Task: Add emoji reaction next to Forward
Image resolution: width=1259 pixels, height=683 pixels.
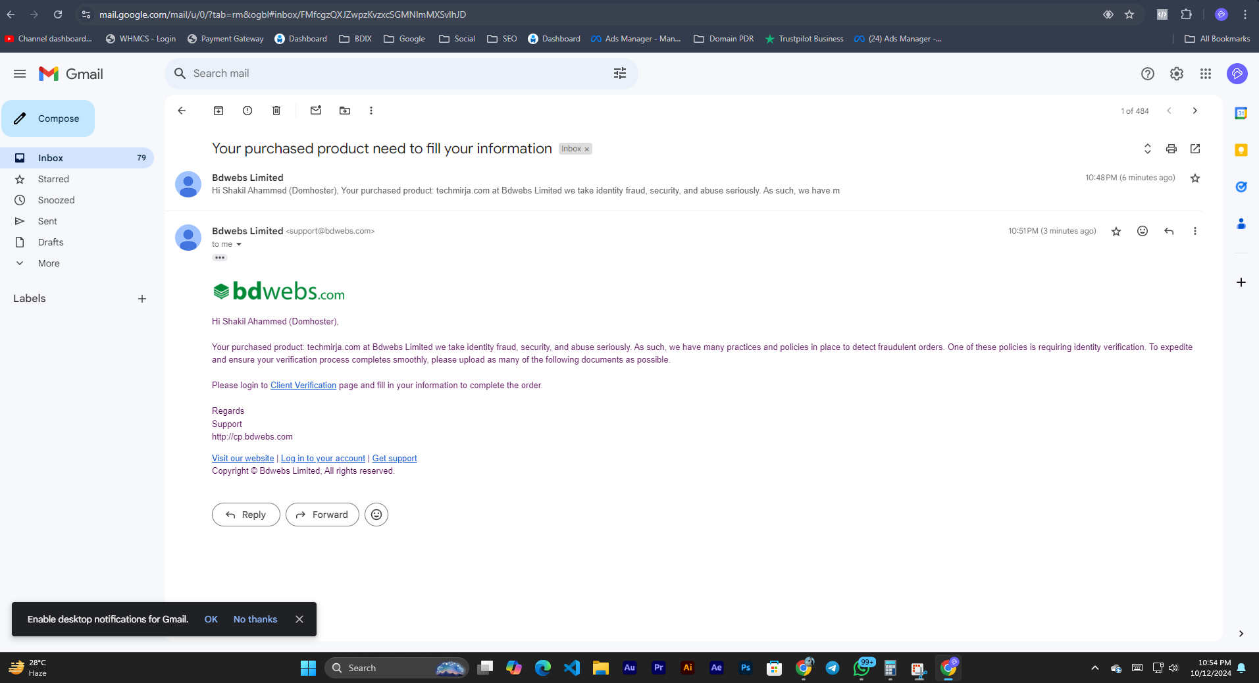Action: (x=376, y=515)
